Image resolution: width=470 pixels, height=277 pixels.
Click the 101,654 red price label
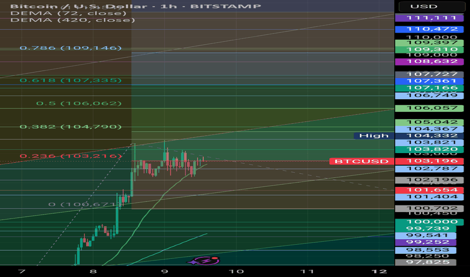430,190
